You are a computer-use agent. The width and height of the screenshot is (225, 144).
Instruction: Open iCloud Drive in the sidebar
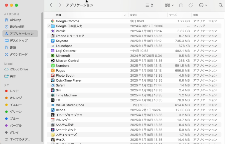(x=20, y=69)
